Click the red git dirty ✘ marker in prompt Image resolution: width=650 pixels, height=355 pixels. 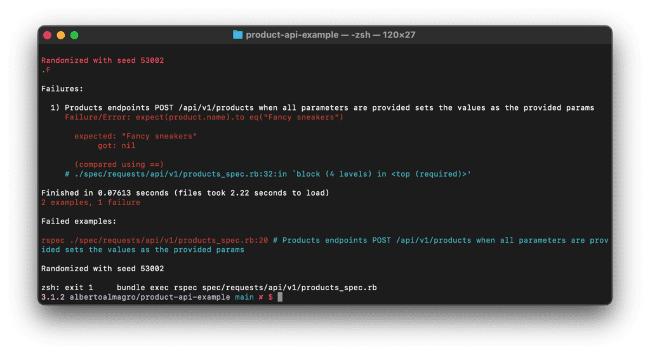[261, 297]
